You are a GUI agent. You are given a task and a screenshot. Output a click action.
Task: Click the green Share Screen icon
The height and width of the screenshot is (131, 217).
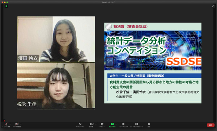112,125
